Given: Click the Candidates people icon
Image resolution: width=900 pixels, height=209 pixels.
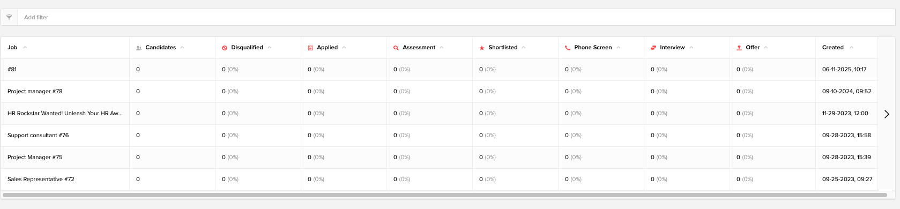Looking at the screenshot, I should [x=139, y=48].
